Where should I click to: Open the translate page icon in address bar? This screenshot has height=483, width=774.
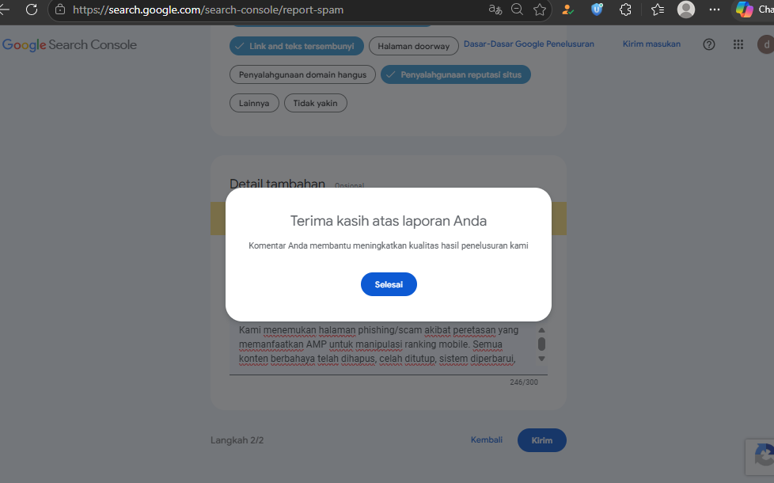495,10
